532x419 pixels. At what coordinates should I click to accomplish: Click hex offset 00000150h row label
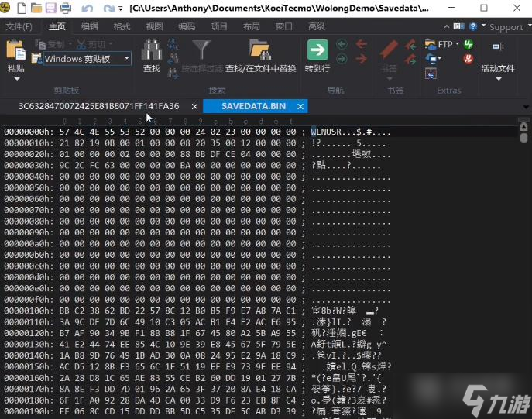29,367
